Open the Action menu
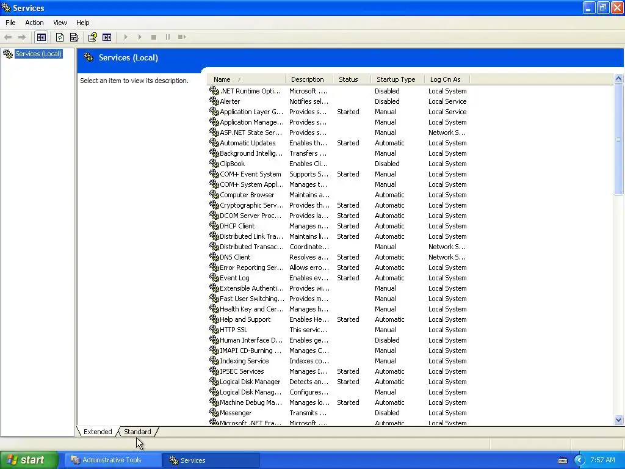 pyautogui.click(x=34, y=23)
